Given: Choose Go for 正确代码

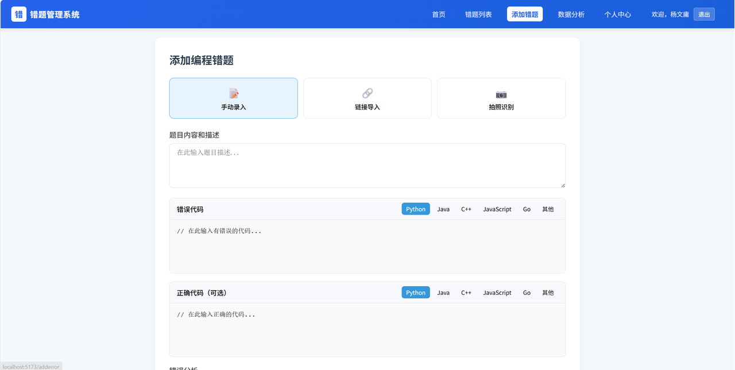Looking at the screenshot, I should (x=527, y=293).
